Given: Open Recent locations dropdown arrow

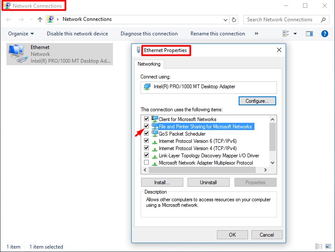Looking at the screenshot, I should (x=31, y=20).
